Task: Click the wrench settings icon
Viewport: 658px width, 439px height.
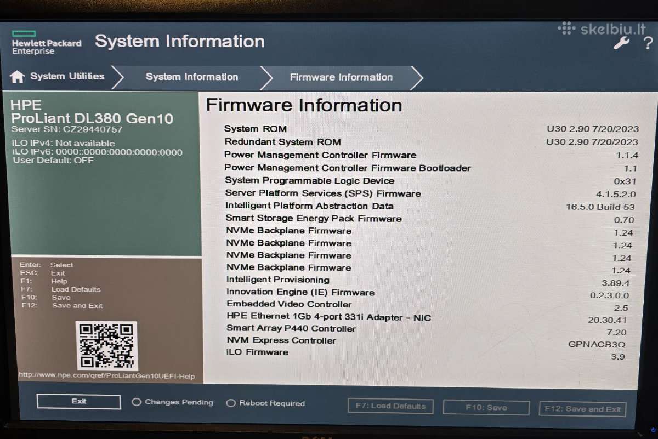Action: [x=621, y=43]
